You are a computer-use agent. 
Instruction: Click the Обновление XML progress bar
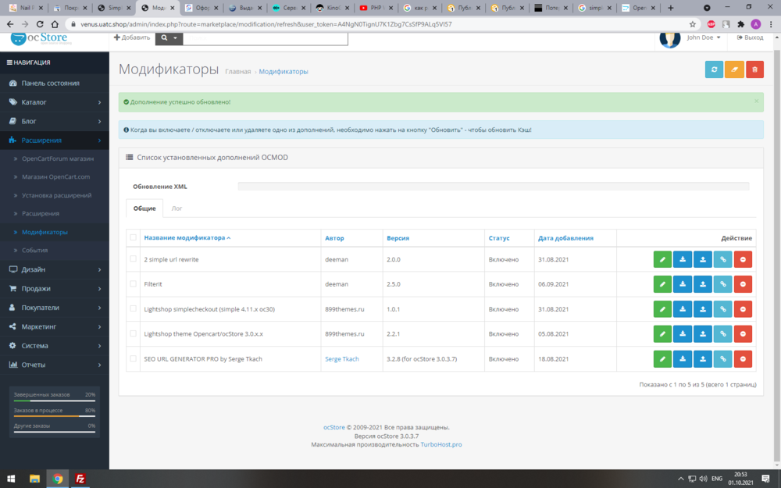[493, 187]
